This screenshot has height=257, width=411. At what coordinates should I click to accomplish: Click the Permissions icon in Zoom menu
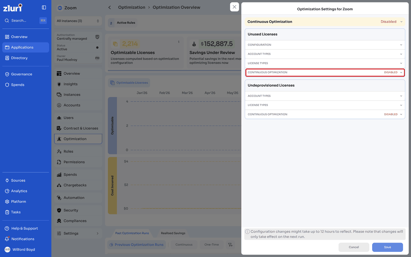59,162
